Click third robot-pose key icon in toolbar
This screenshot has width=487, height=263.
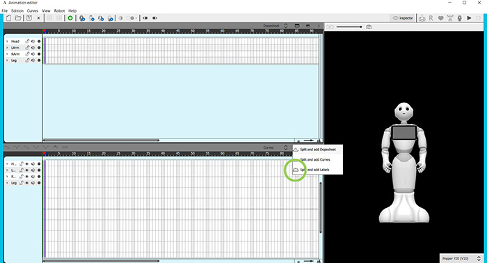click(x=101, y=18)
